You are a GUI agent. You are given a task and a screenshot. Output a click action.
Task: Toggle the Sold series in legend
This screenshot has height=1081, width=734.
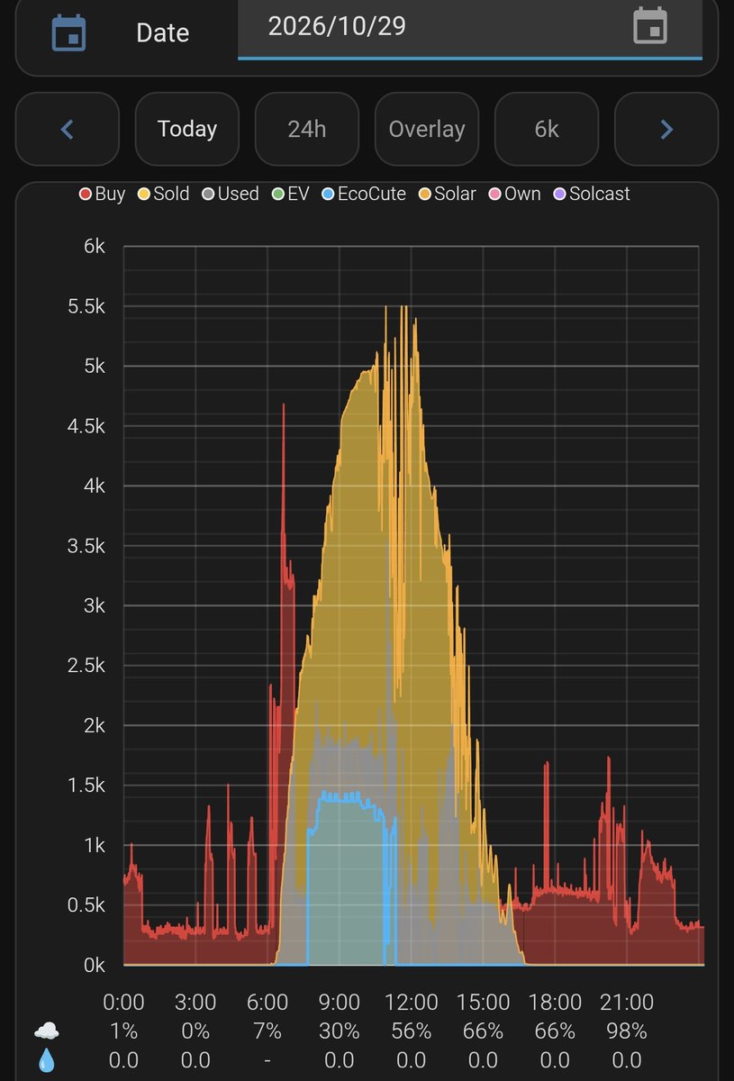(x=163, y=194)
